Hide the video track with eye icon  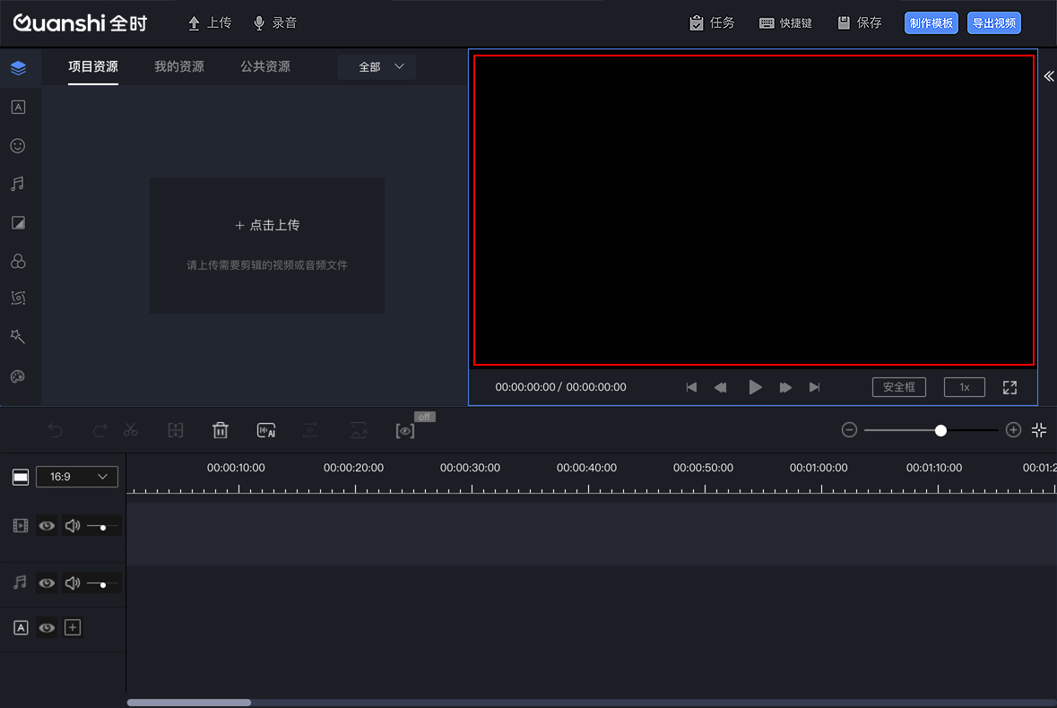pos(47,526)
